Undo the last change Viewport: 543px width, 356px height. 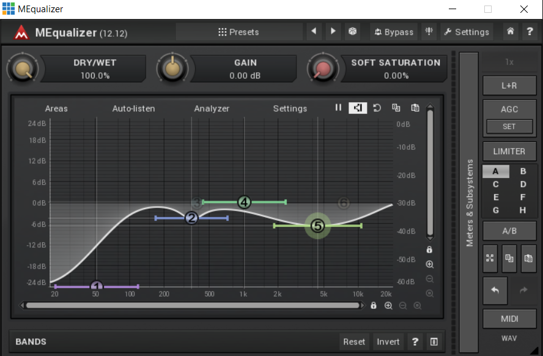click(x=495, y=290)
